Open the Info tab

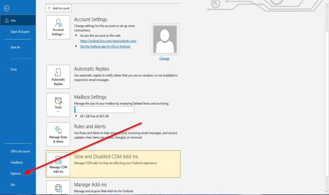(x=18, y=20)
